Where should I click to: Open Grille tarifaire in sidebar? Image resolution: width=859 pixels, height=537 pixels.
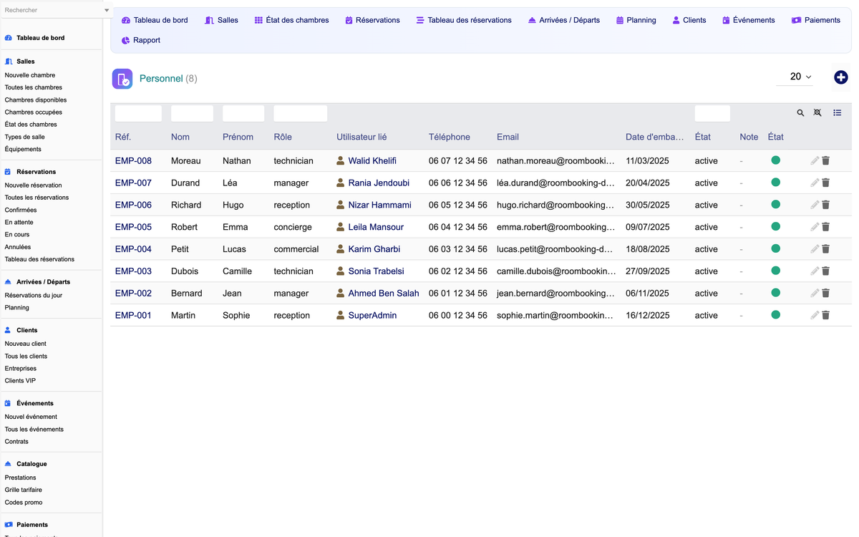pos(24,490)
